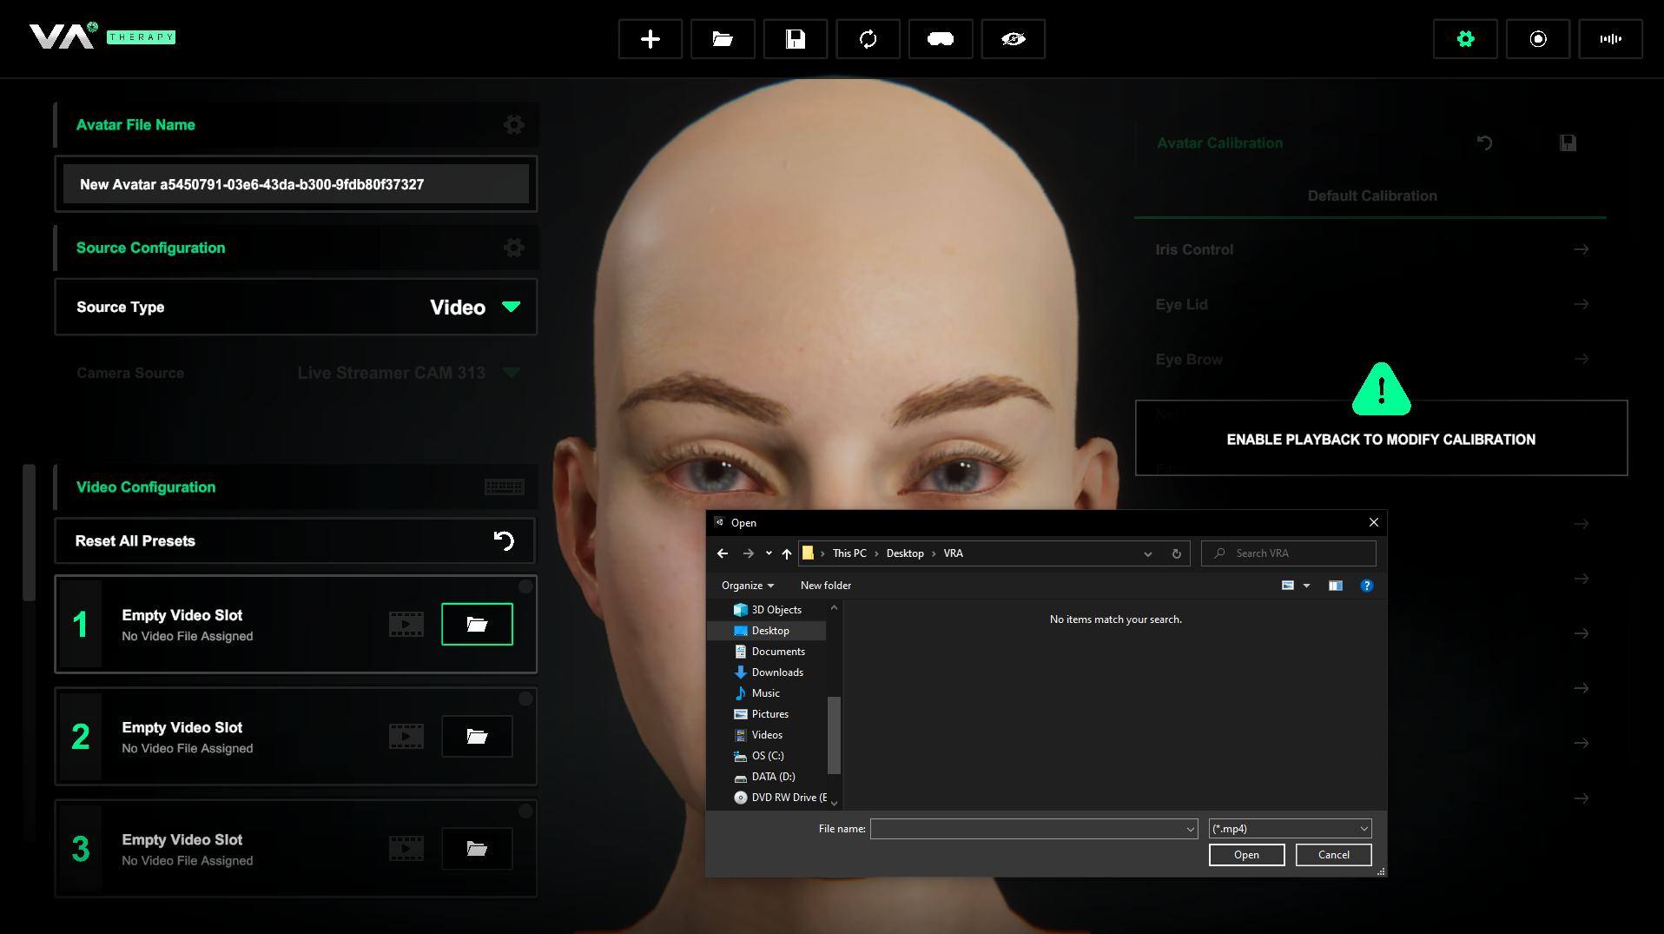Click the record circle icon
This screenshot has width=1664, height=934.
[1537, 39]
